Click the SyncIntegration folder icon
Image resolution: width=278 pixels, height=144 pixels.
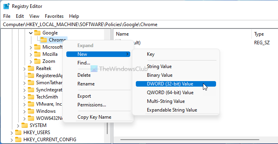pyautogui.click(x=31, y=89)
